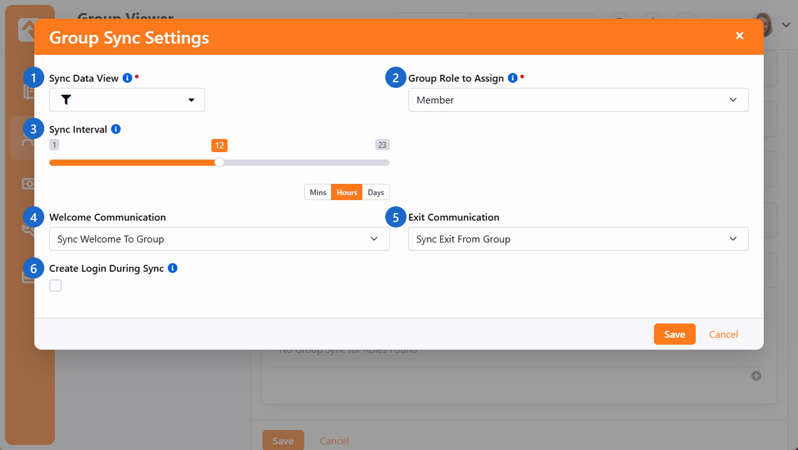The height and width of the screenshot is (450, 798).
Task: Click Cancel in the dialog footer
Action: pyautogui.click(x=723, y=334)
